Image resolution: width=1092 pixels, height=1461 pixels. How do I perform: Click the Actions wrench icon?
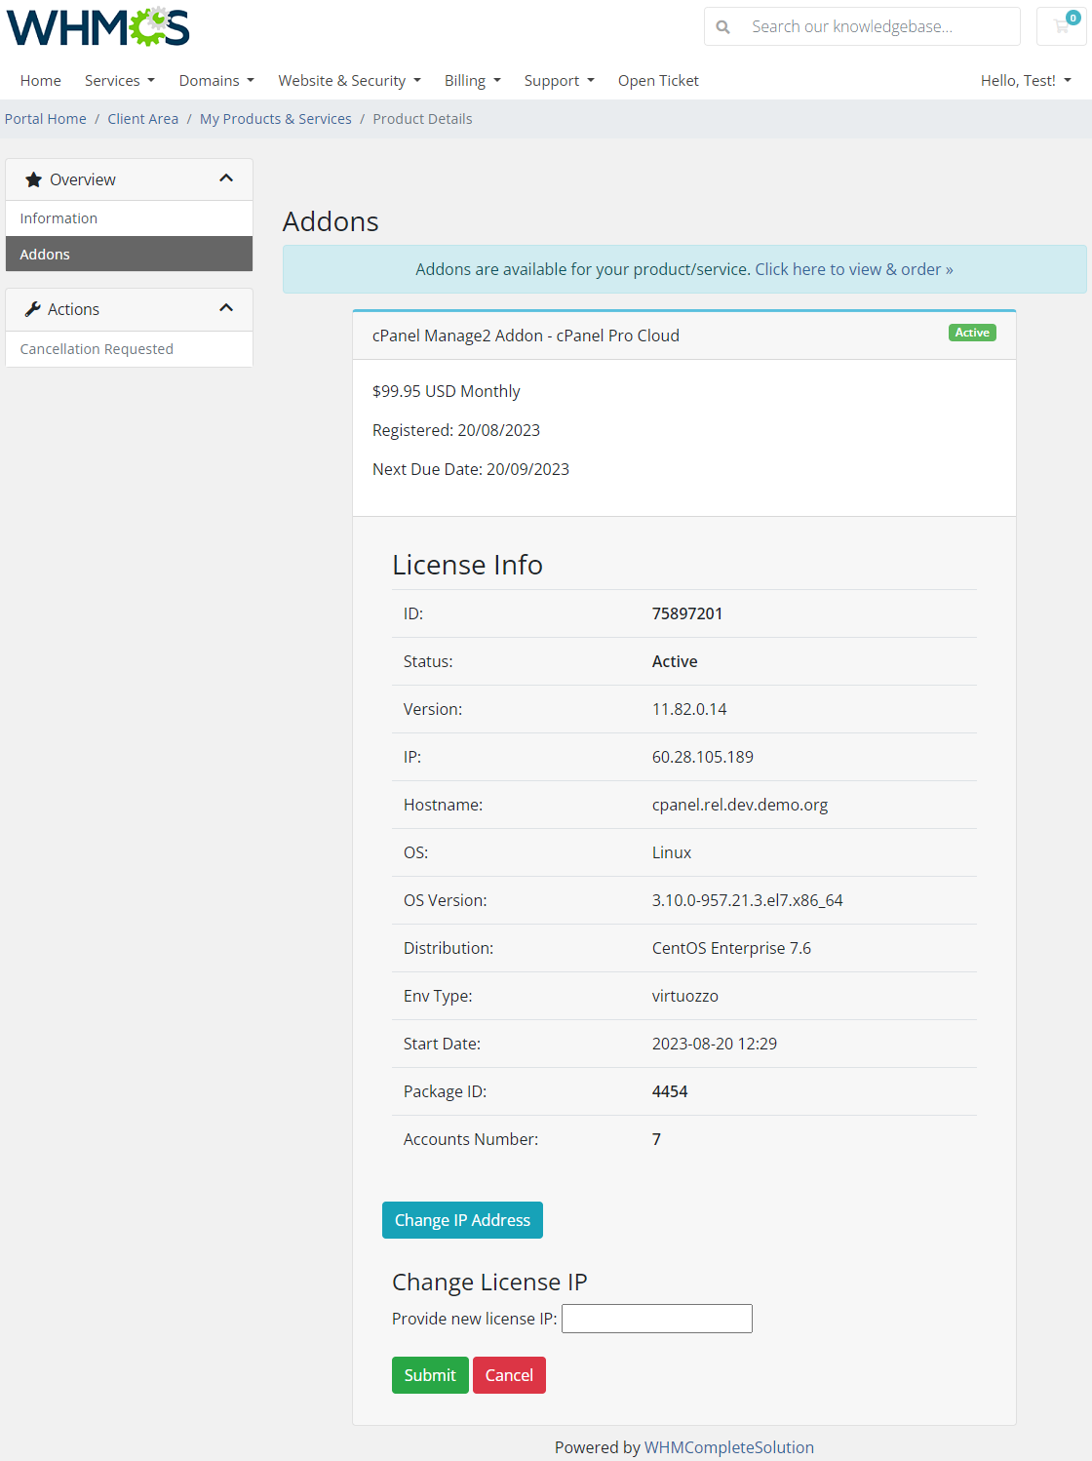point(33,309)
